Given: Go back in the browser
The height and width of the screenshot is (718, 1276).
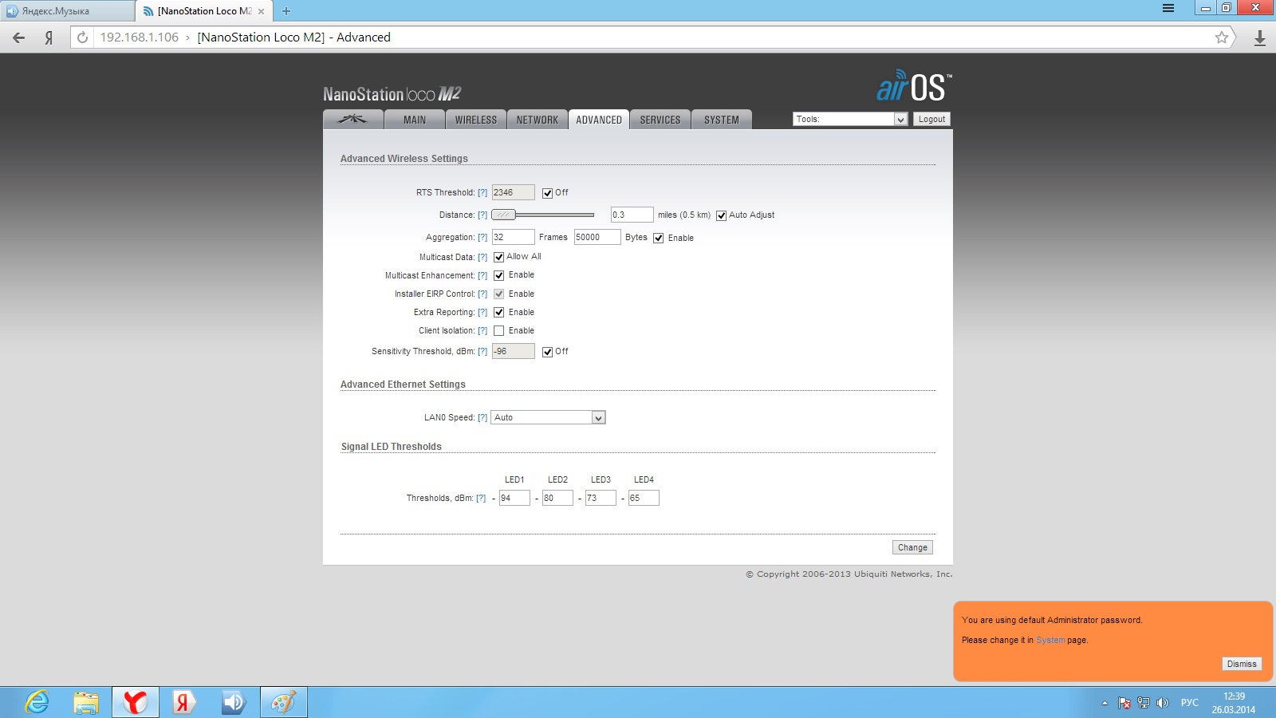Looking at the screenshot, I should [x=19, y=37].
